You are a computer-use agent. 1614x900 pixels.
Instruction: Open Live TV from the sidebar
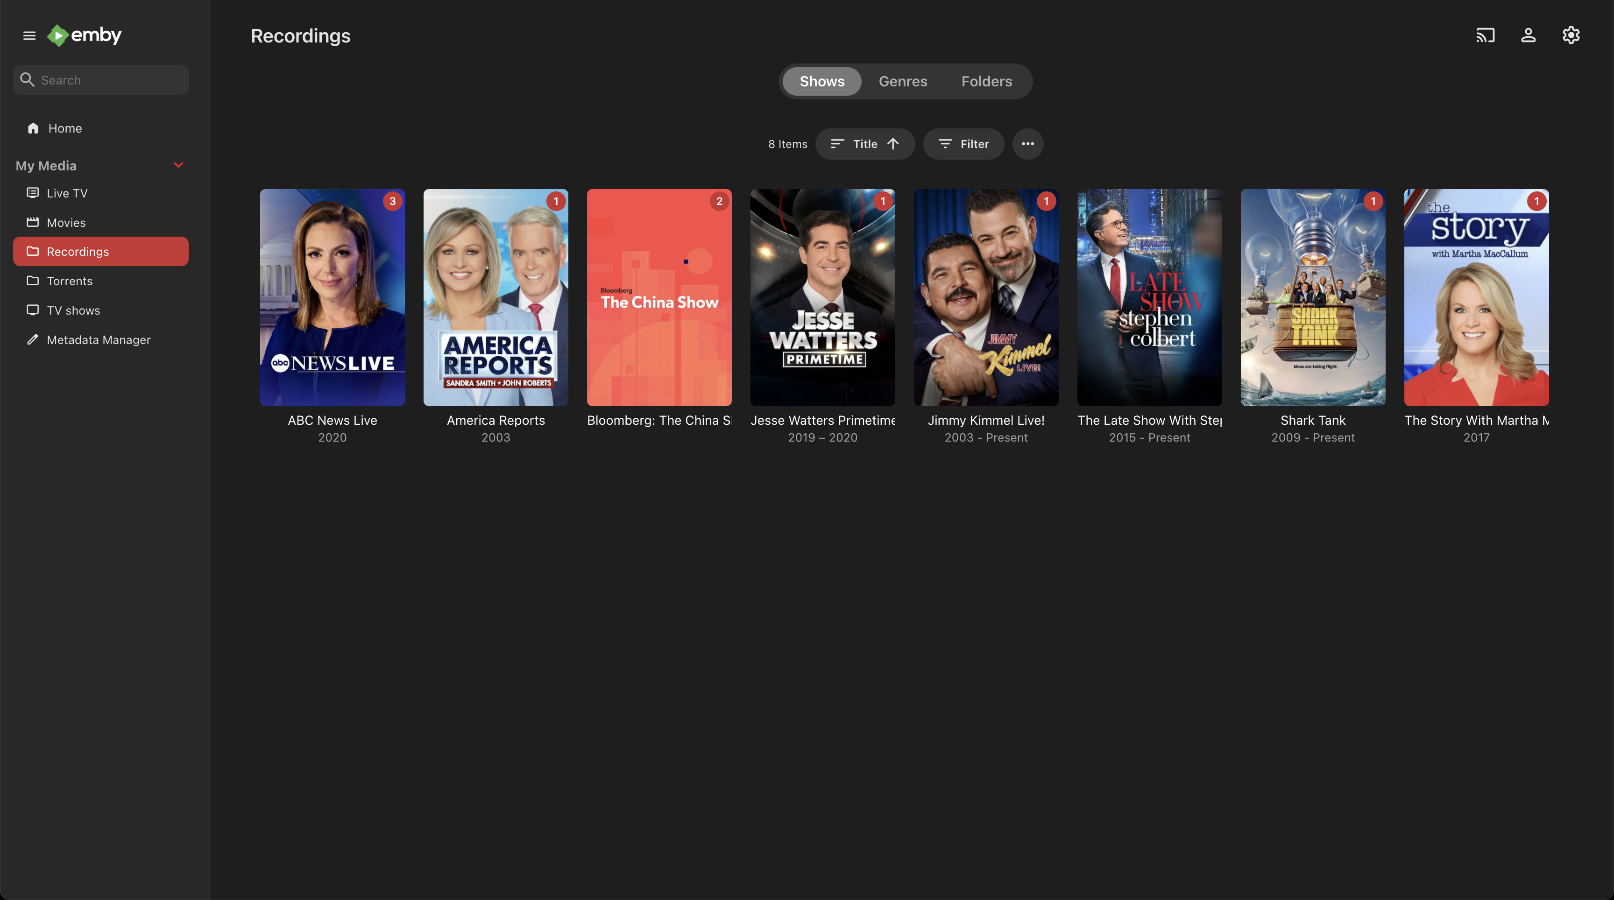(101, 193)
